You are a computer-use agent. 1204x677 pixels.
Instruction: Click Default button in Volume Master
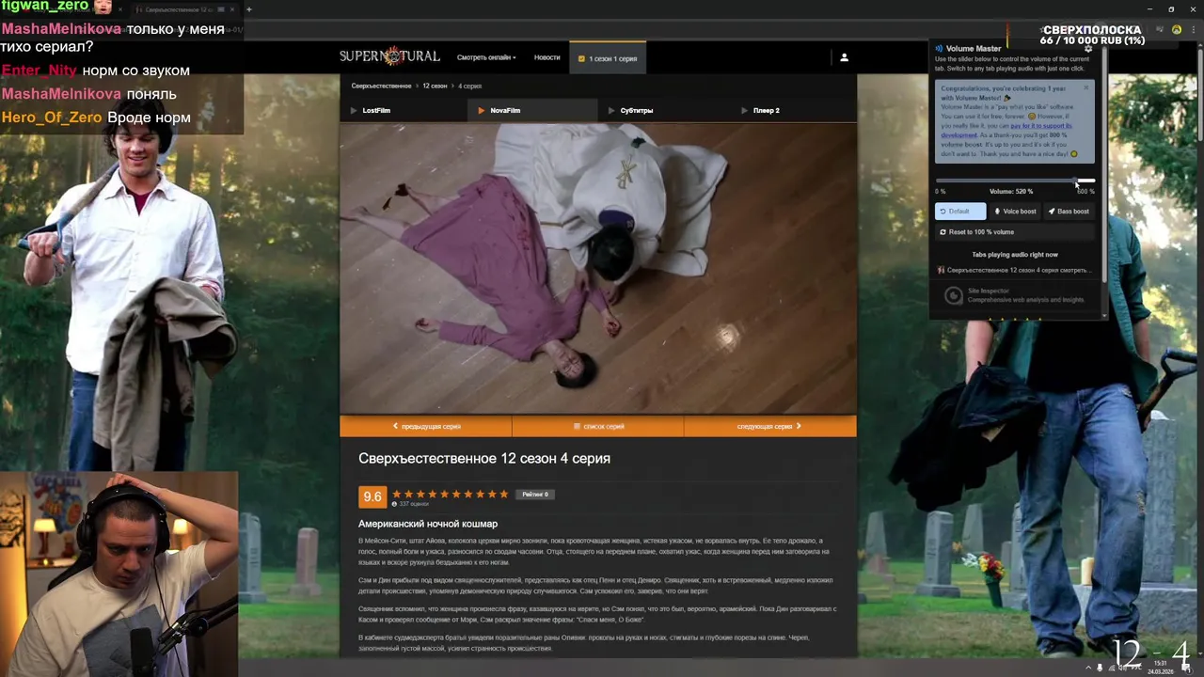pos(960,212)
